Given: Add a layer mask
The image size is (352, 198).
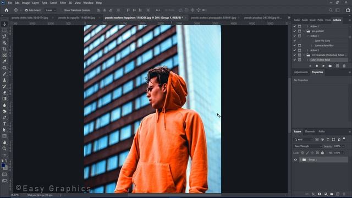Looking at the screenshot, I should click(x=319, y=194).
